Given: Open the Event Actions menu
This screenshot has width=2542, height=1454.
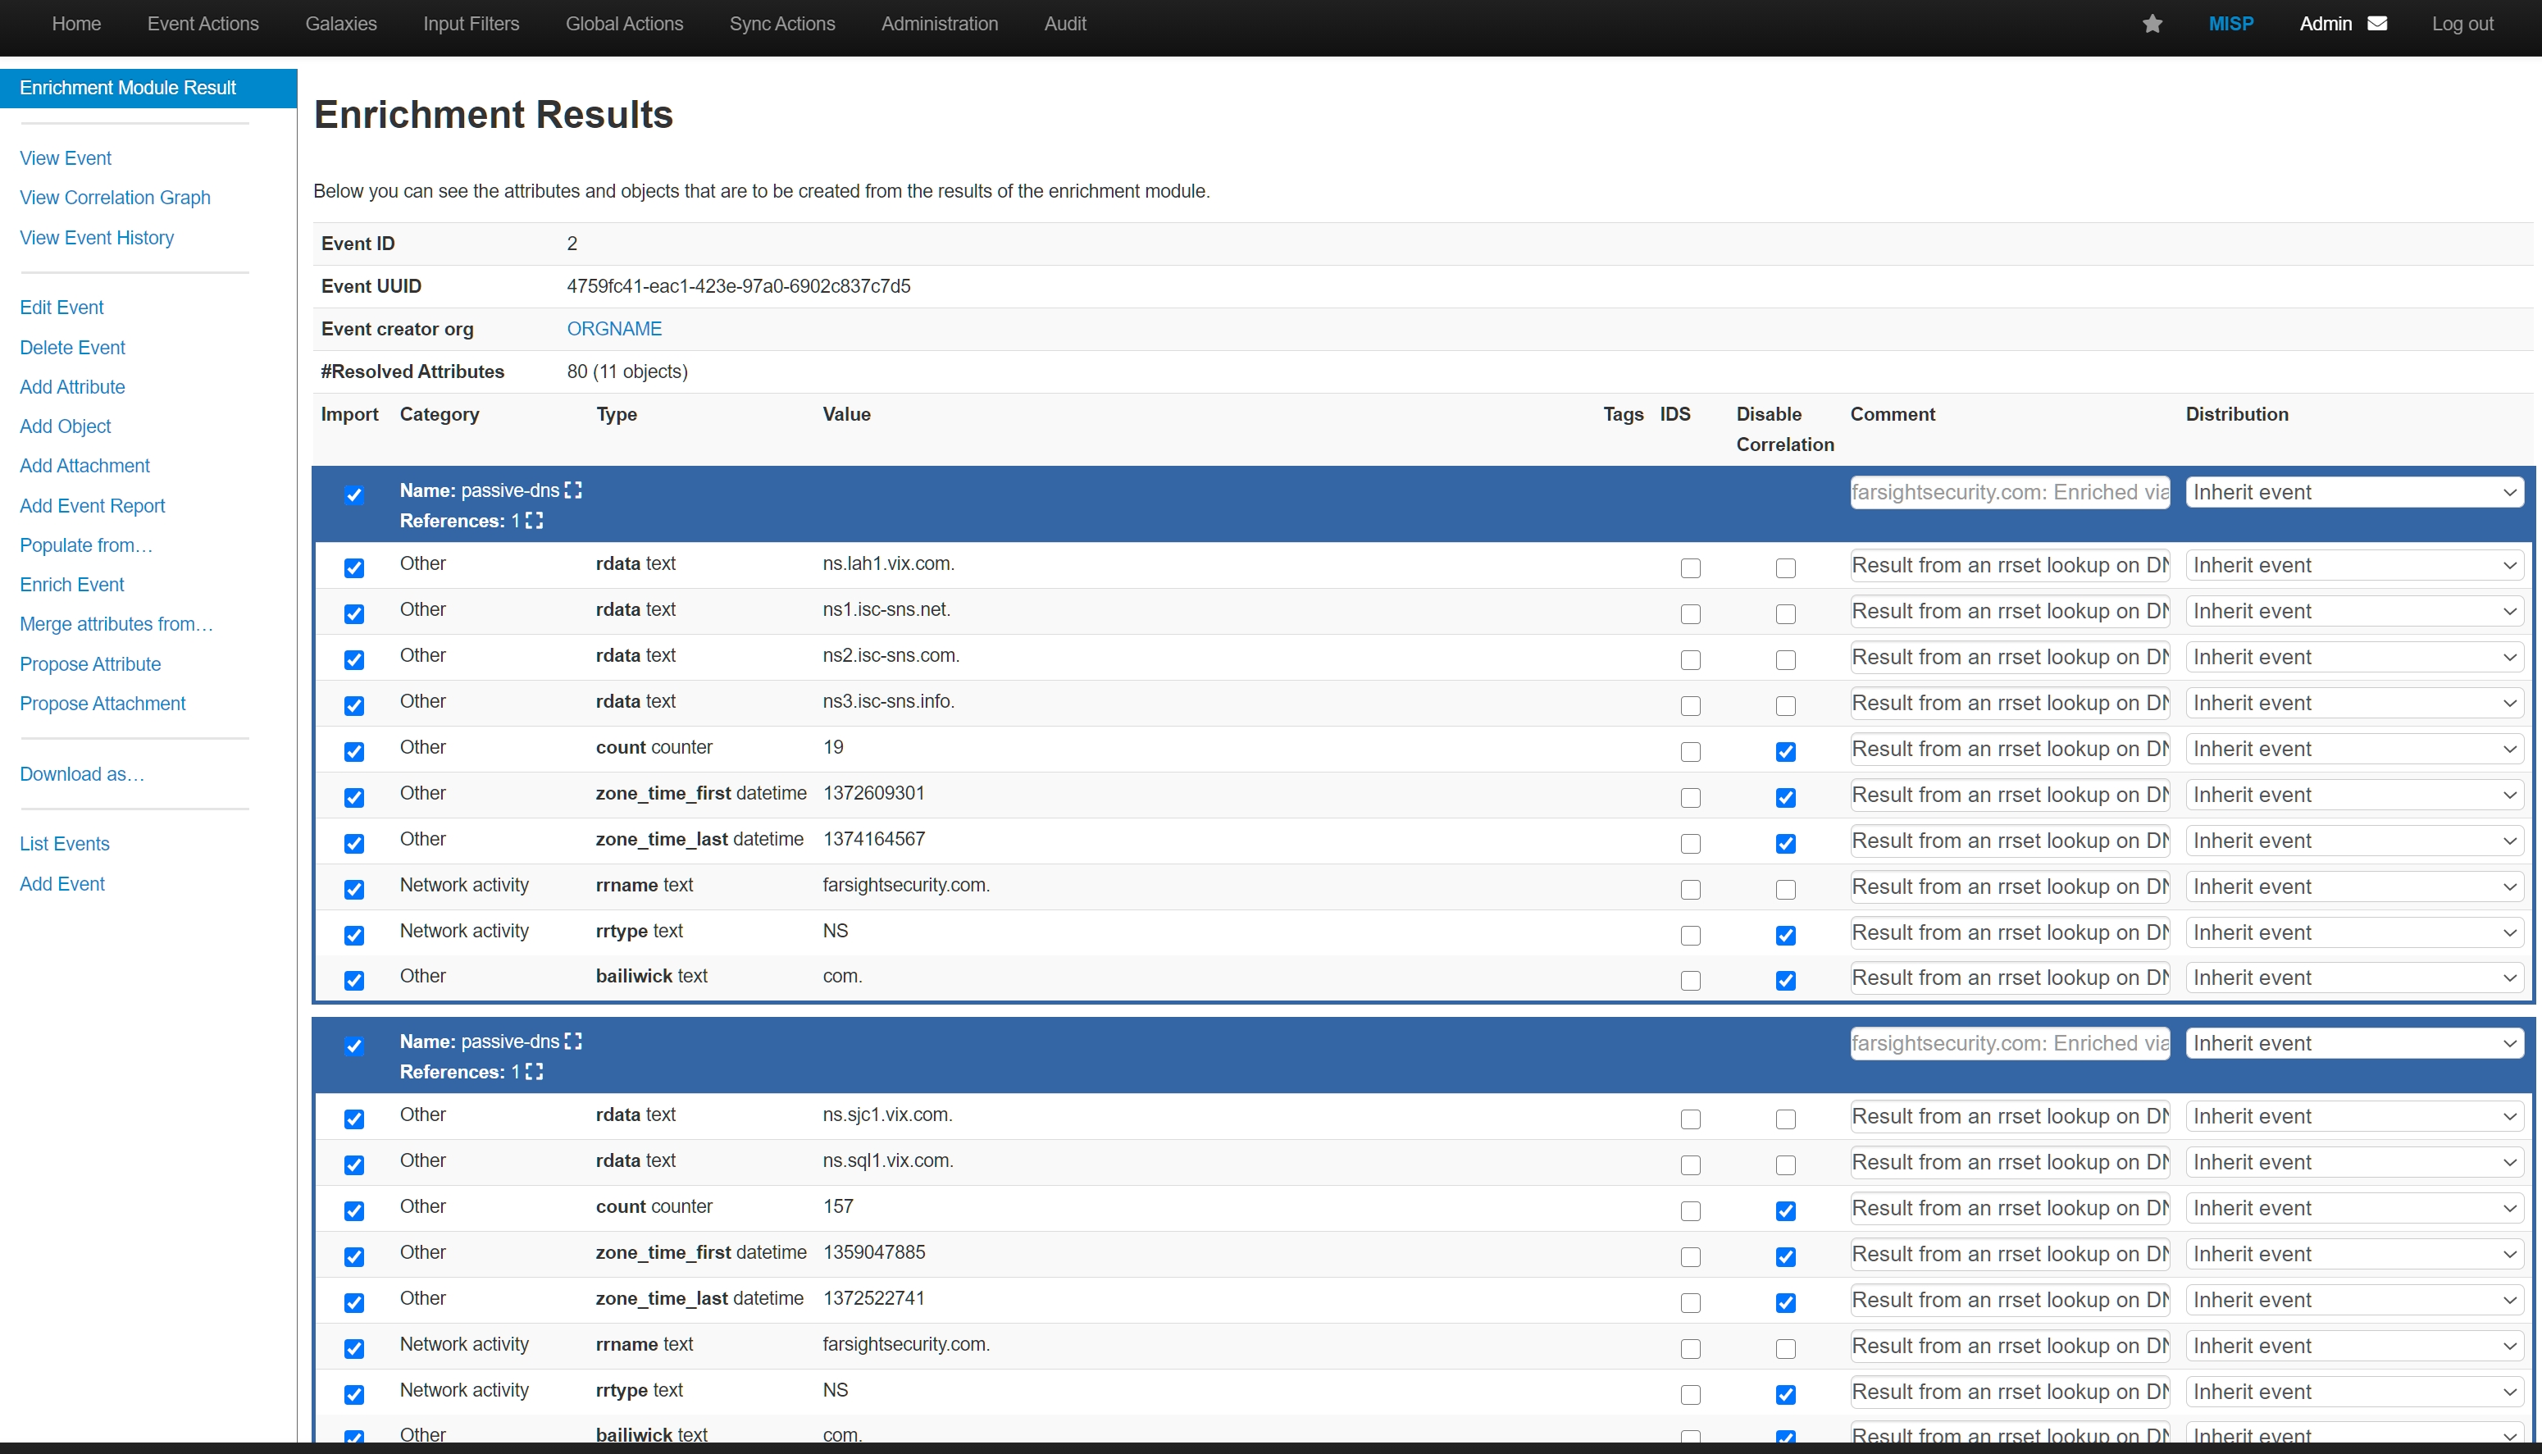Looking at the screenshot, I should (x=203, y=24).
